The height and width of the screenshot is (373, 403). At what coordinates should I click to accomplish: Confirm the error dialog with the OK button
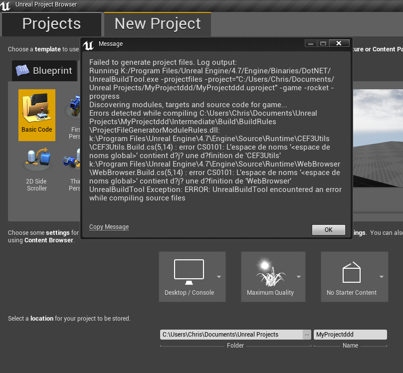pyautogui.click(x=329, y=230)
